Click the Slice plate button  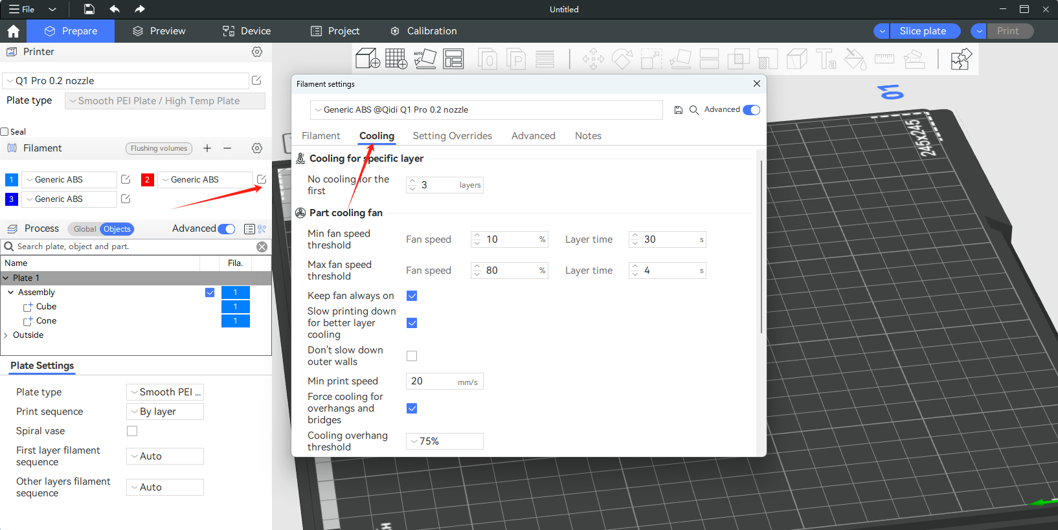[x=923, y=31]
